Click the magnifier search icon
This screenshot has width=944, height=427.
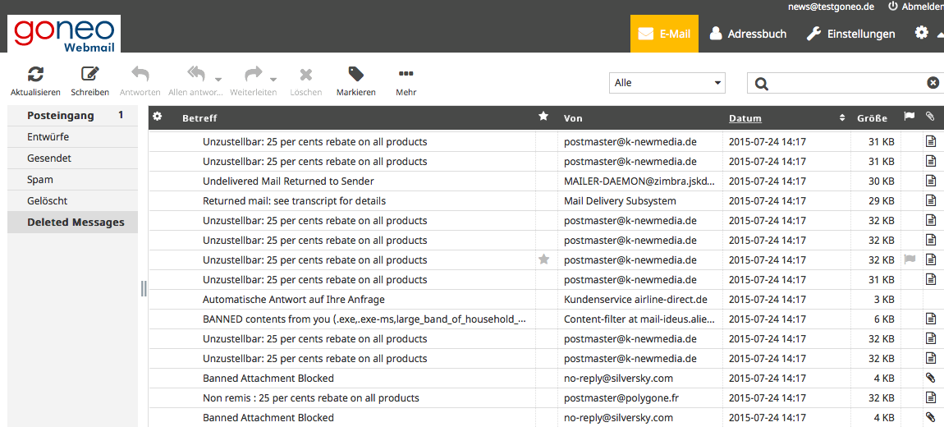[x=762, y=84]
